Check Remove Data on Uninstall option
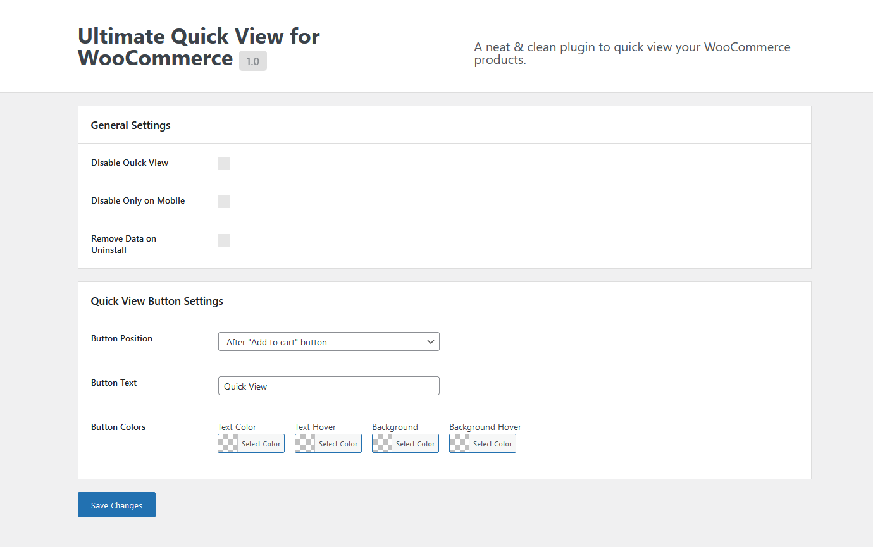The image size is (873, 547). pos(224,240)
